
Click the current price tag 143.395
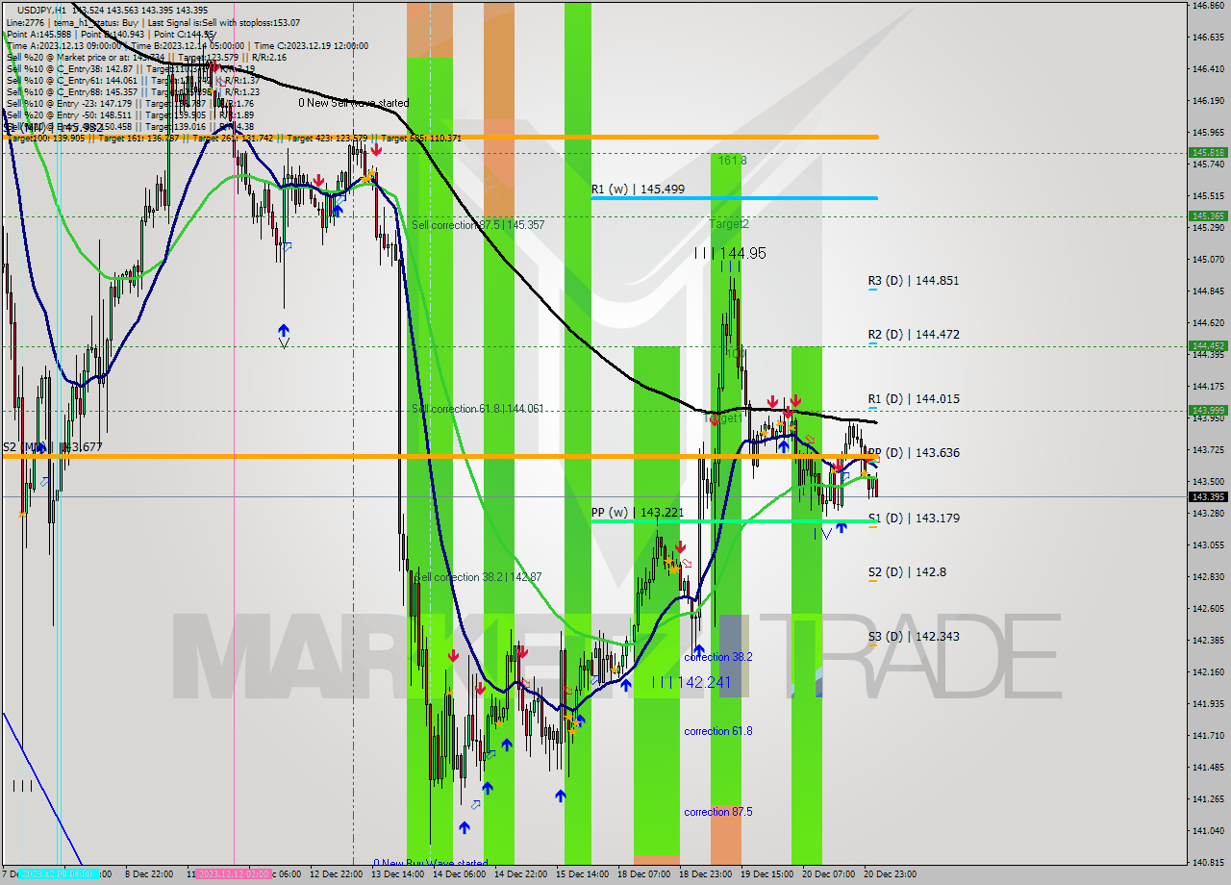click(1208, 497)
